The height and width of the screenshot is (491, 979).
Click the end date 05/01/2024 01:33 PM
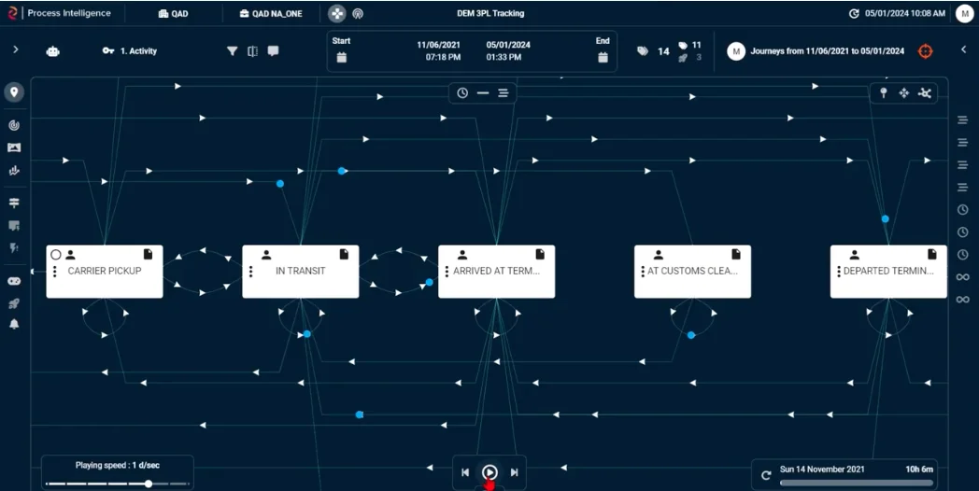click(x=508, y=51)
